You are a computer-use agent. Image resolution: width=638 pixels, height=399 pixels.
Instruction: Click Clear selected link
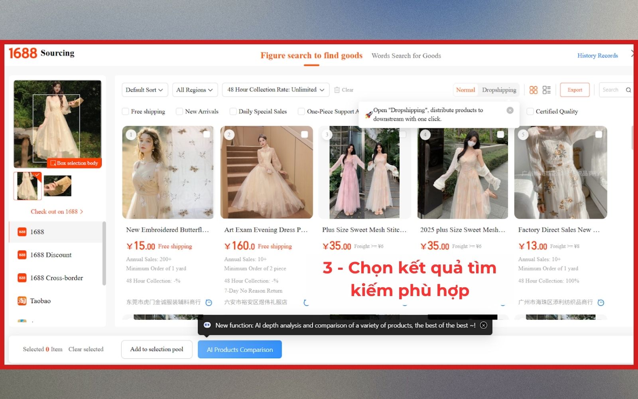86,349
